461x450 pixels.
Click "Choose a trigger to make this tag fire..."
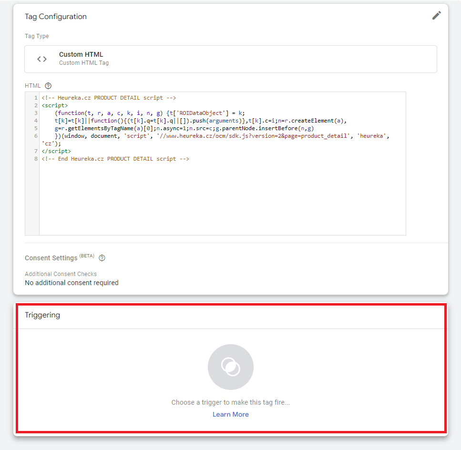pos(231,402)
